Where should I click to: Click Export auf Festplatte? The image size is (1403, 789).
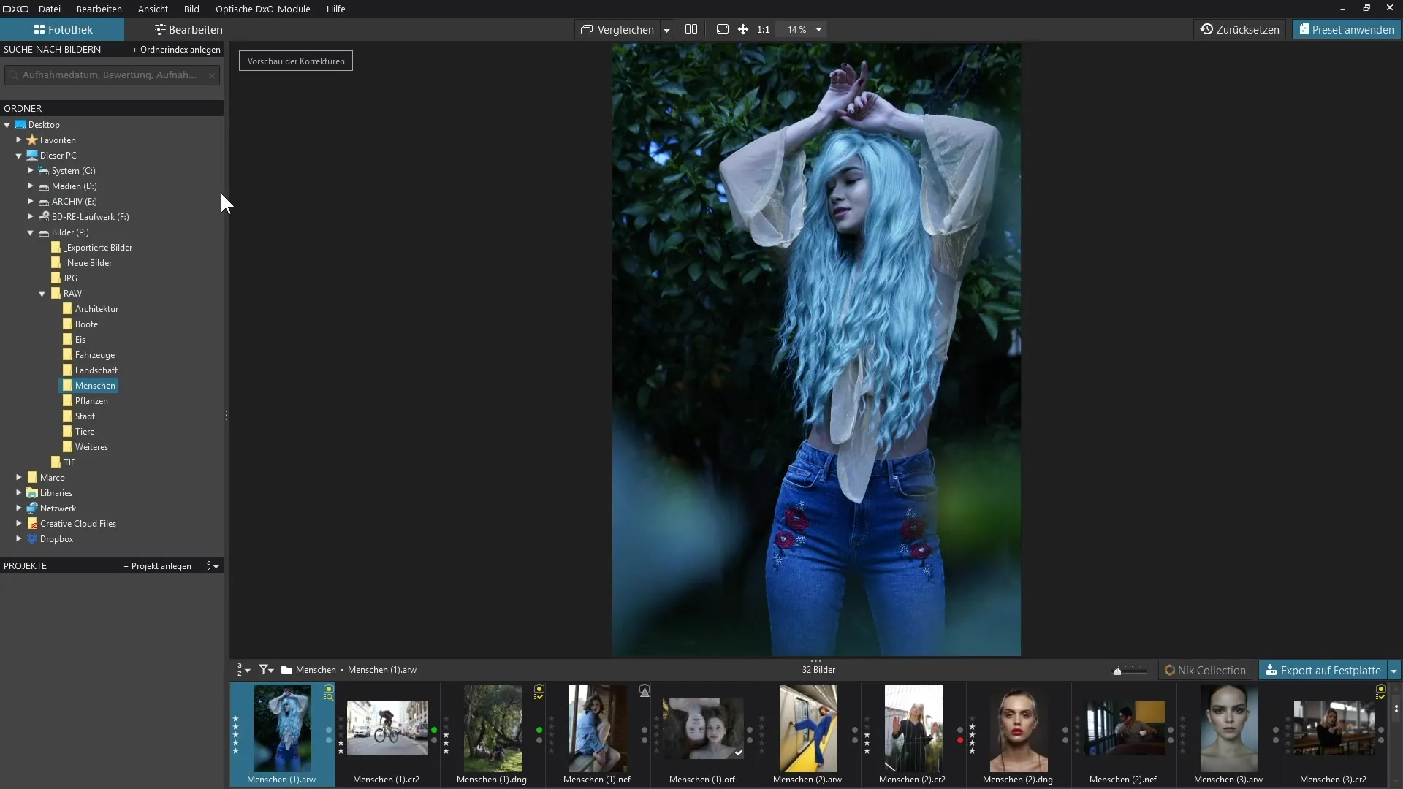[1323, 671]
